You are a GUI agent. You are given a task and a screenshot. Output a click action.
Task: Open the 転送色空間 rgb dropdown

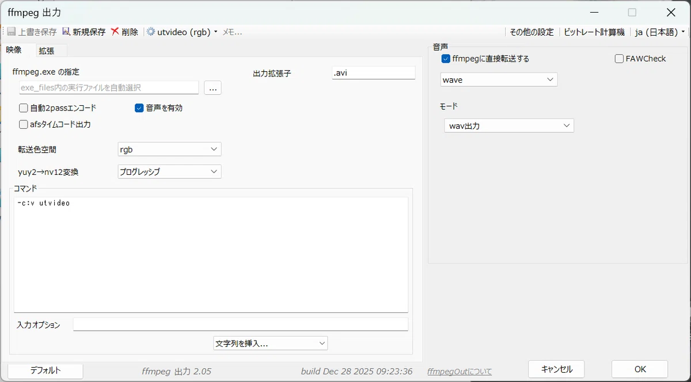click(169, 149)
